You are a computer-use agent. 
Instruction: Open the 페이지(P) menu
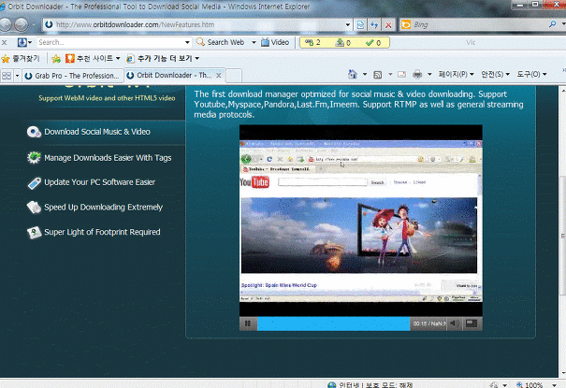[456, 74]
